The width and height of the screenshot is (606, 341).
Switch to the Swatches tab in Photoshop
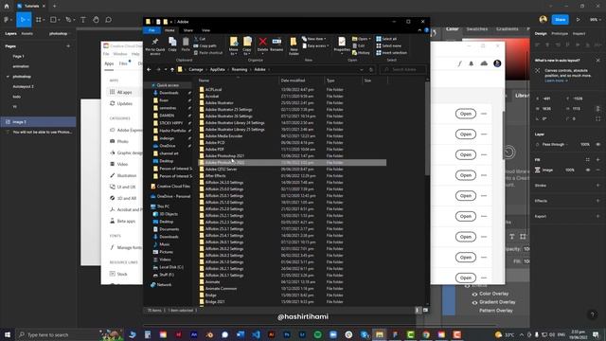pyautogui.click(x=476, y=29)
